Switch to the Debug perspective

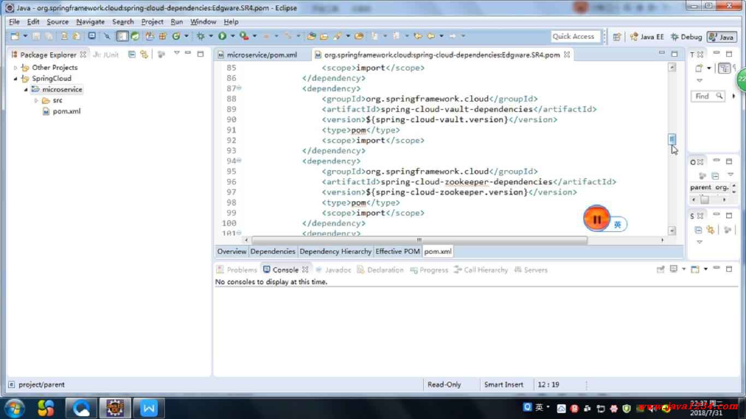point(686,37)
